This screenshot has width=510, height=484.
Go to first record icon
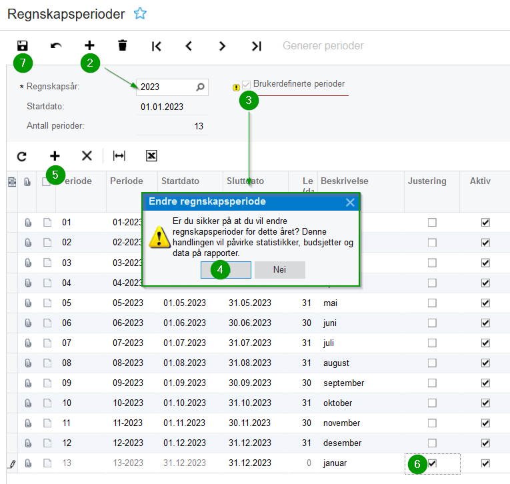pyautogui.click(x=157, y=46)
